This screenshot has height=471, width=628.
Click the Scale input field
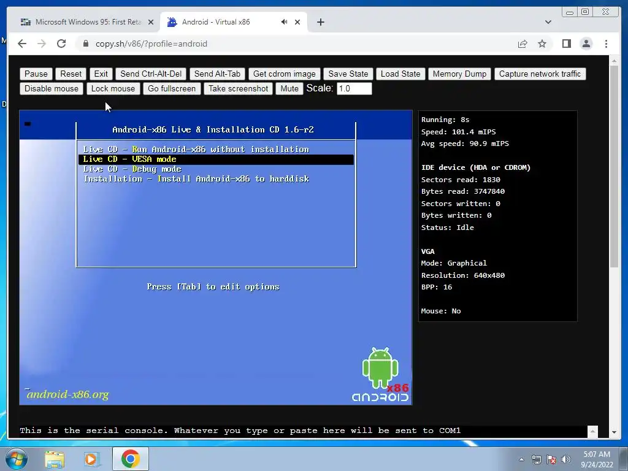pos(354,88)
